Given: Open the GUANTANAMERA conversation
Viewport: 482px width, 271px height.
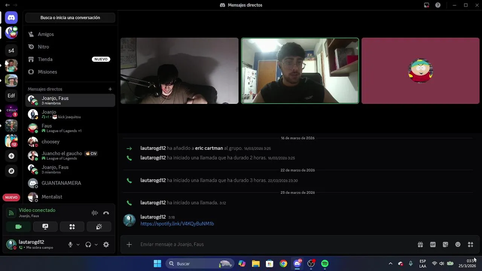Looking at the screenshot, I should click(x=70, y=183).
